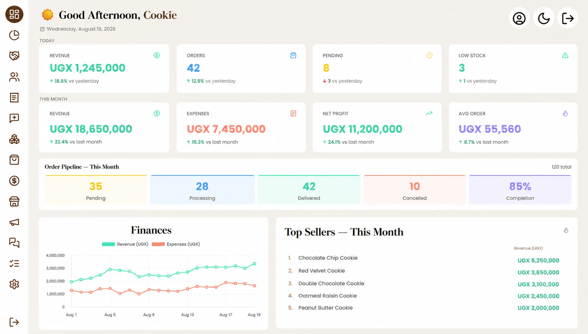588x334 pixels.
Task: Click the warning triangle on Low Stock card
Action: coord(565,56)
